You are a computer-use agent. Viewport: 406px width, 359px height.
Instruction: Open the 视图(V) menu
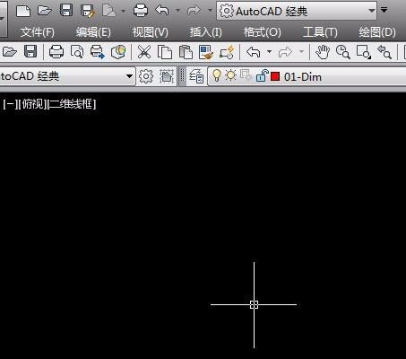150,32
